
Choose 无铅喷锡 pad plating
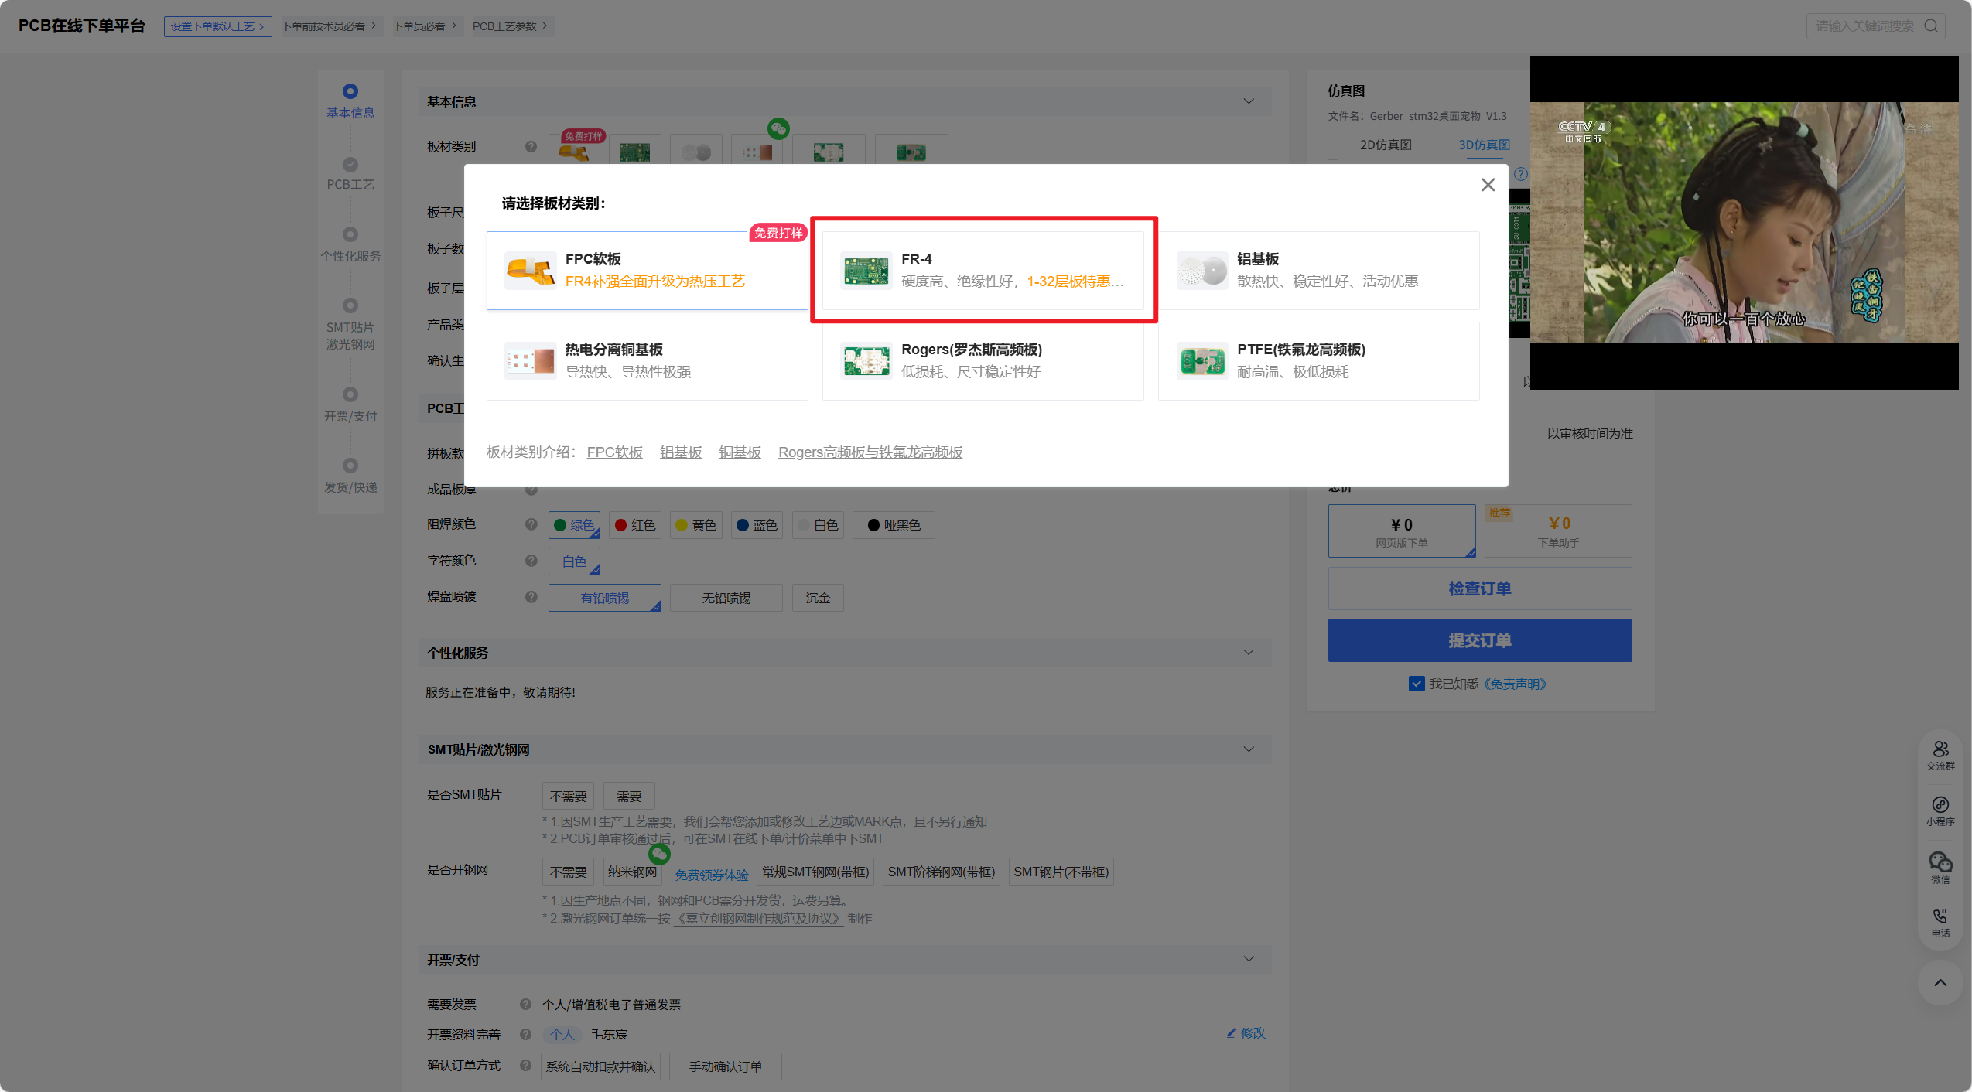point(726,598)
